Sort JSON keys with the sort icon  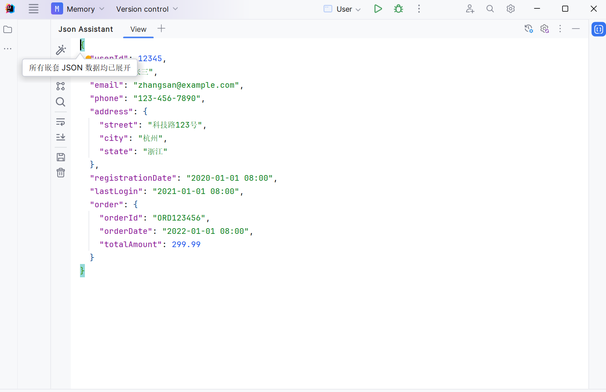60,137
